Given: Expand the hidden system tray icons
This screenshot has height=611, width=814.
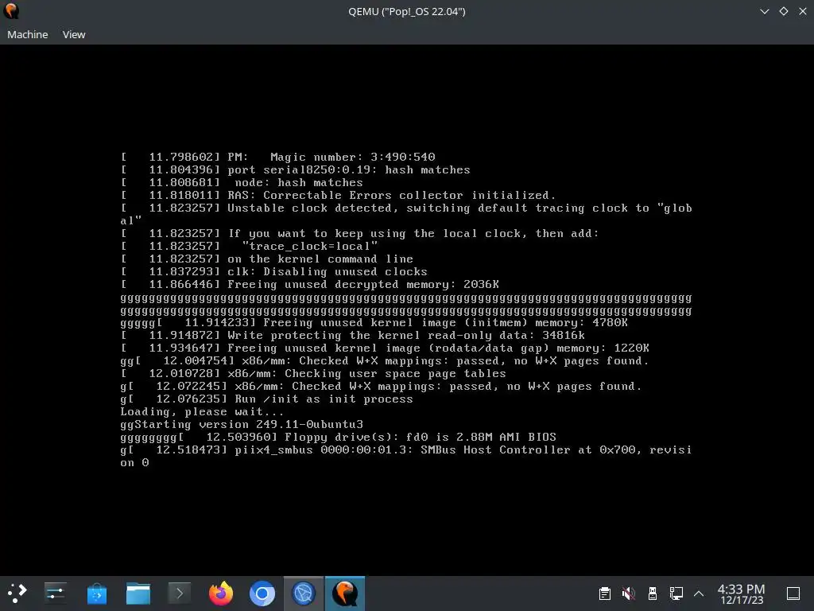Looking at the screenshot, I should coord(699,593).
